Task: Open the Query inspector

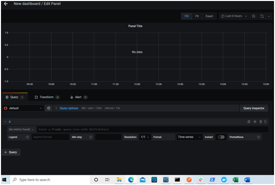Action: 254,108
